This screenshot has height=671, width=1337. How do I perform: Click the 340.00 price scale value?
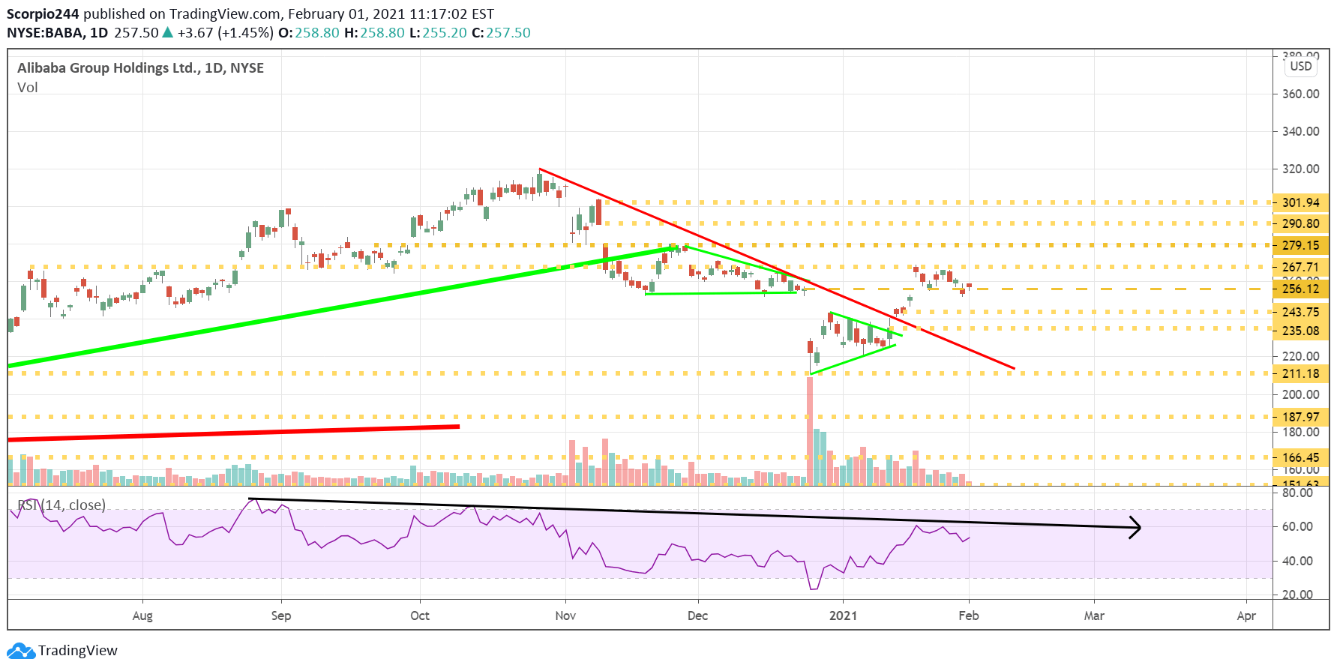coord(1301,131)
